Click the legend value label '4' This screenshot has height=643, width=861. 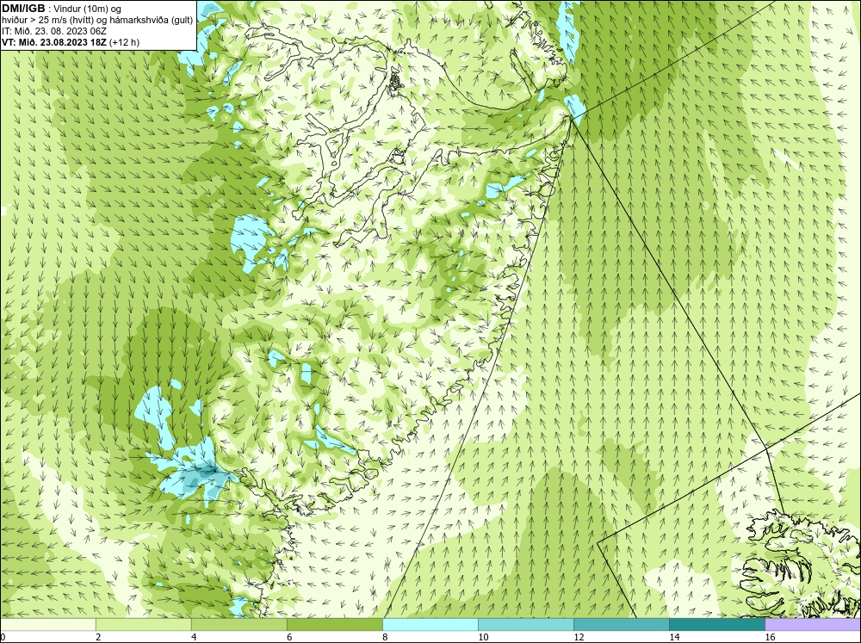(x=193, y=637)
